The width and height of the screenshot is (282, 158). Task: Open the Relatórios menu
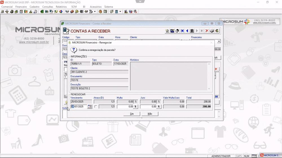[x=61, y=7]
